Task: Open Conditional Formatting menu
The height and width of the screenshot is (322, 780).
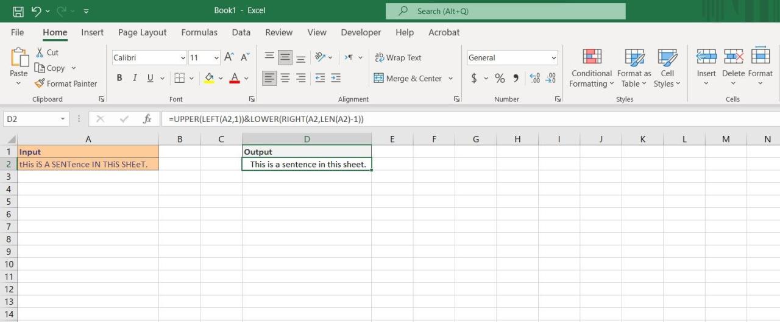Action: point(592,68)
